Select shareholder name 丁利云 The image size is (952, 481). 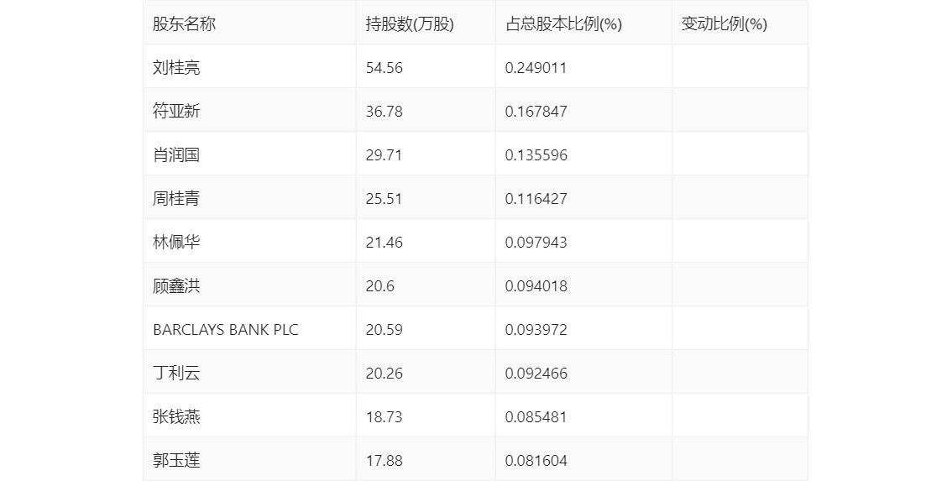(176, 374)
